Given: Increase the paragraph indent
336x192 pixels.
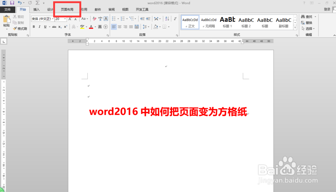Looking at the screenshot, I should pos(148,19).
